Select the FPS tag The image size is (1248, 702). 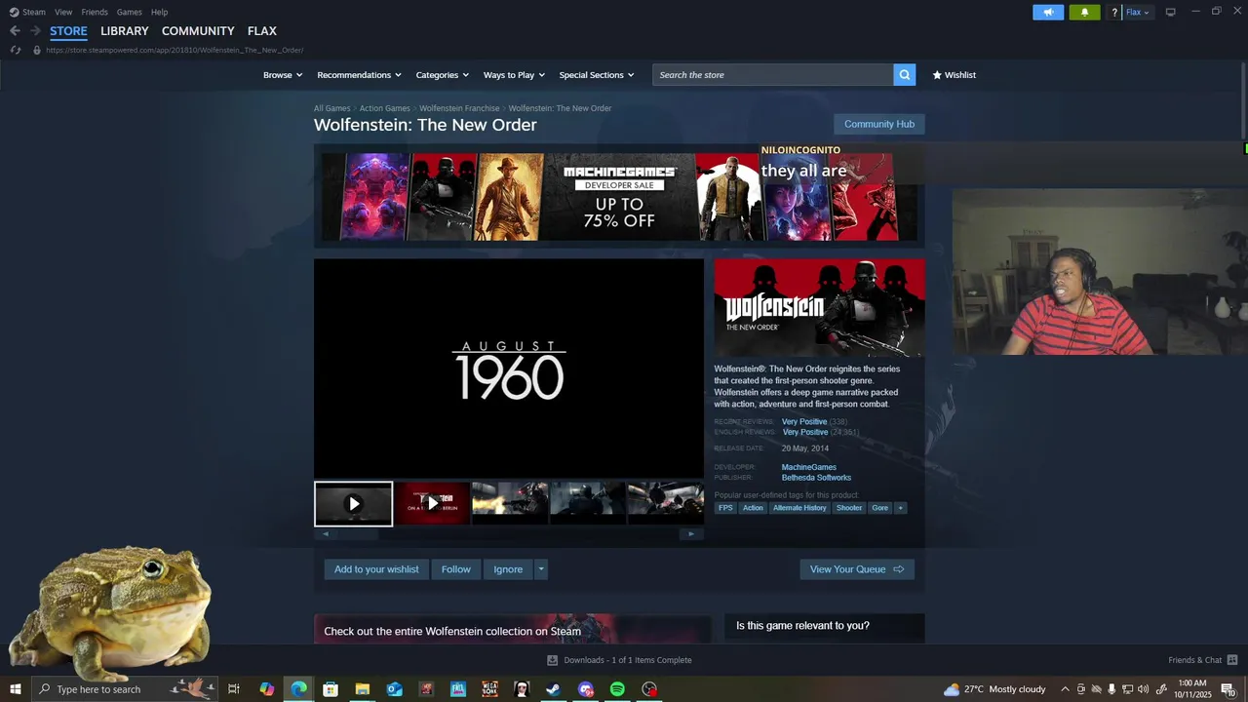tap(725, 508)
